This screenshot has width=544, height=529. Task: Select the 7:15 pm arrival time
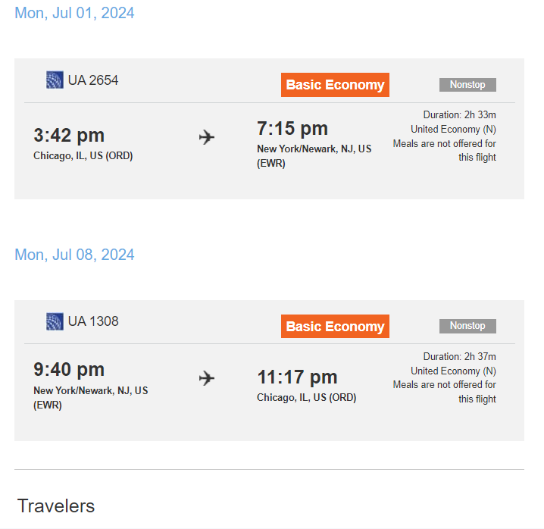(x=292, y=129)
